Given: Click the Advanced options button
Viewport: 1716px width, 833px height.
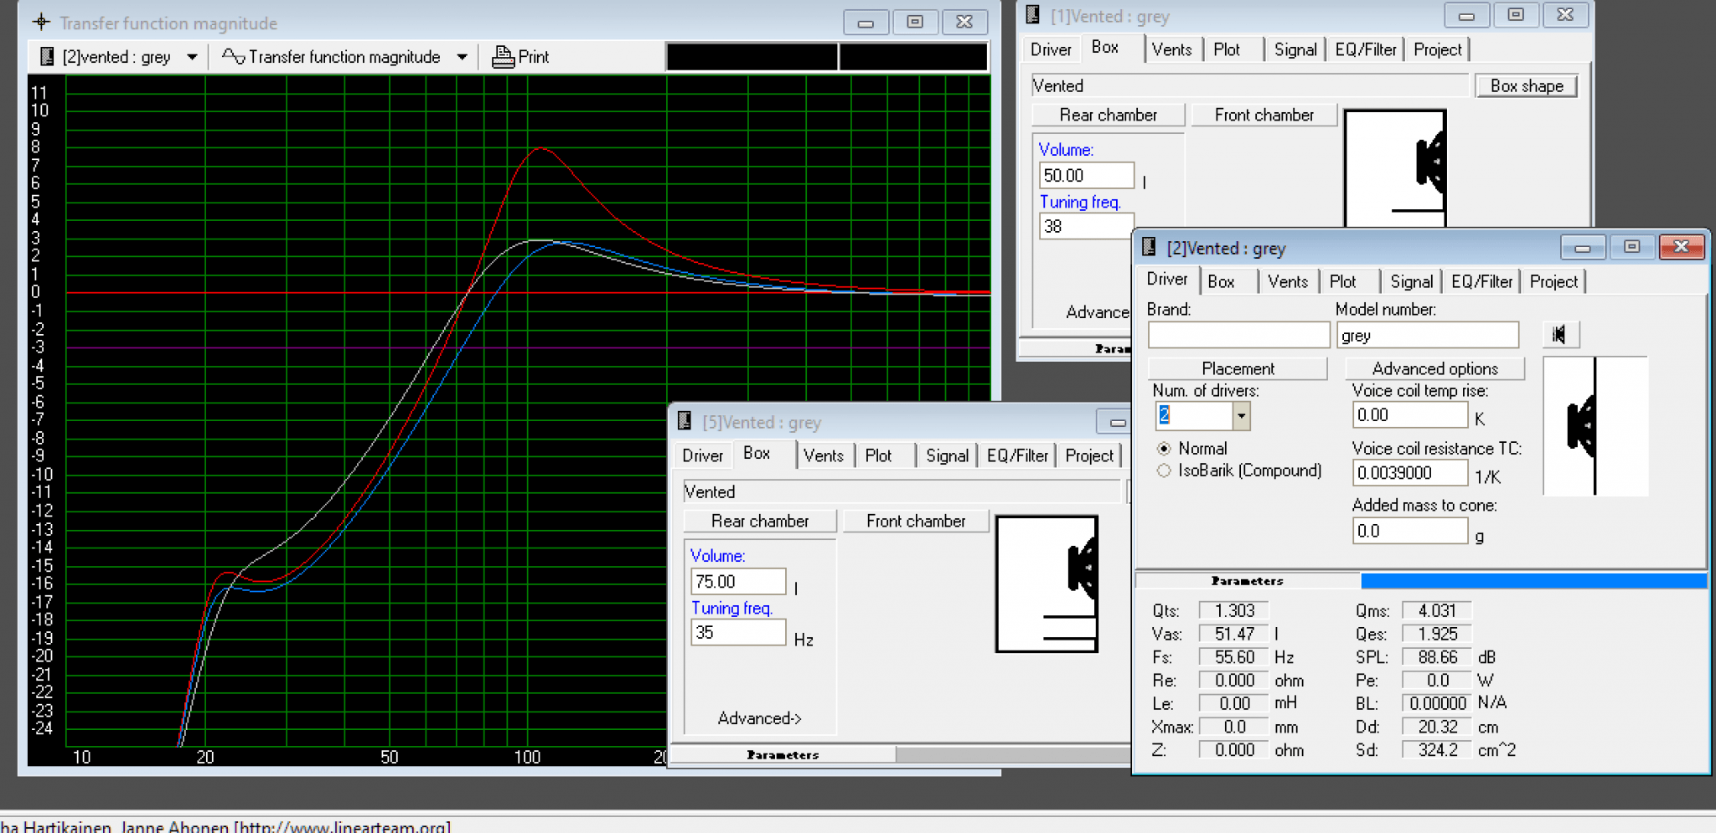Looking at the screenshot, I should point(1434,369).
